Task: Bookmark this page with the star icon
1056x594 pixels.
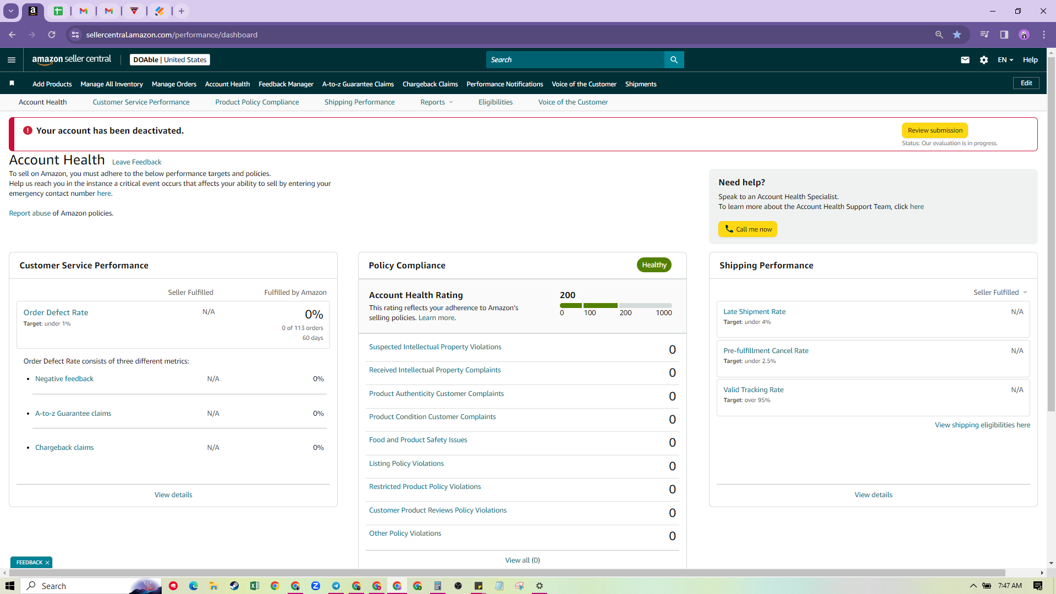Action: coord(957,35)
